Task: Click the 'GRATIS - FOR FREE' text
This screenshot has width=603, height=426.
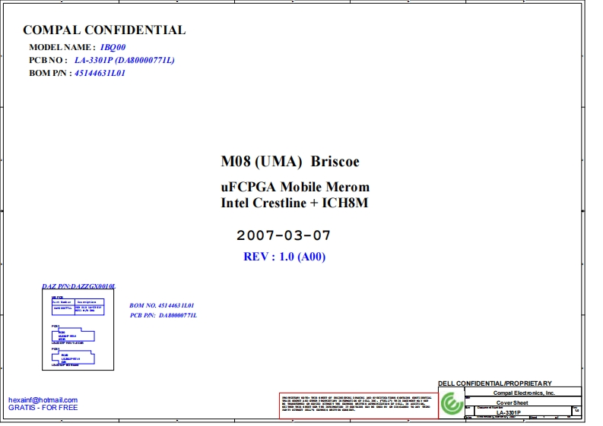Action: point(43,408)
